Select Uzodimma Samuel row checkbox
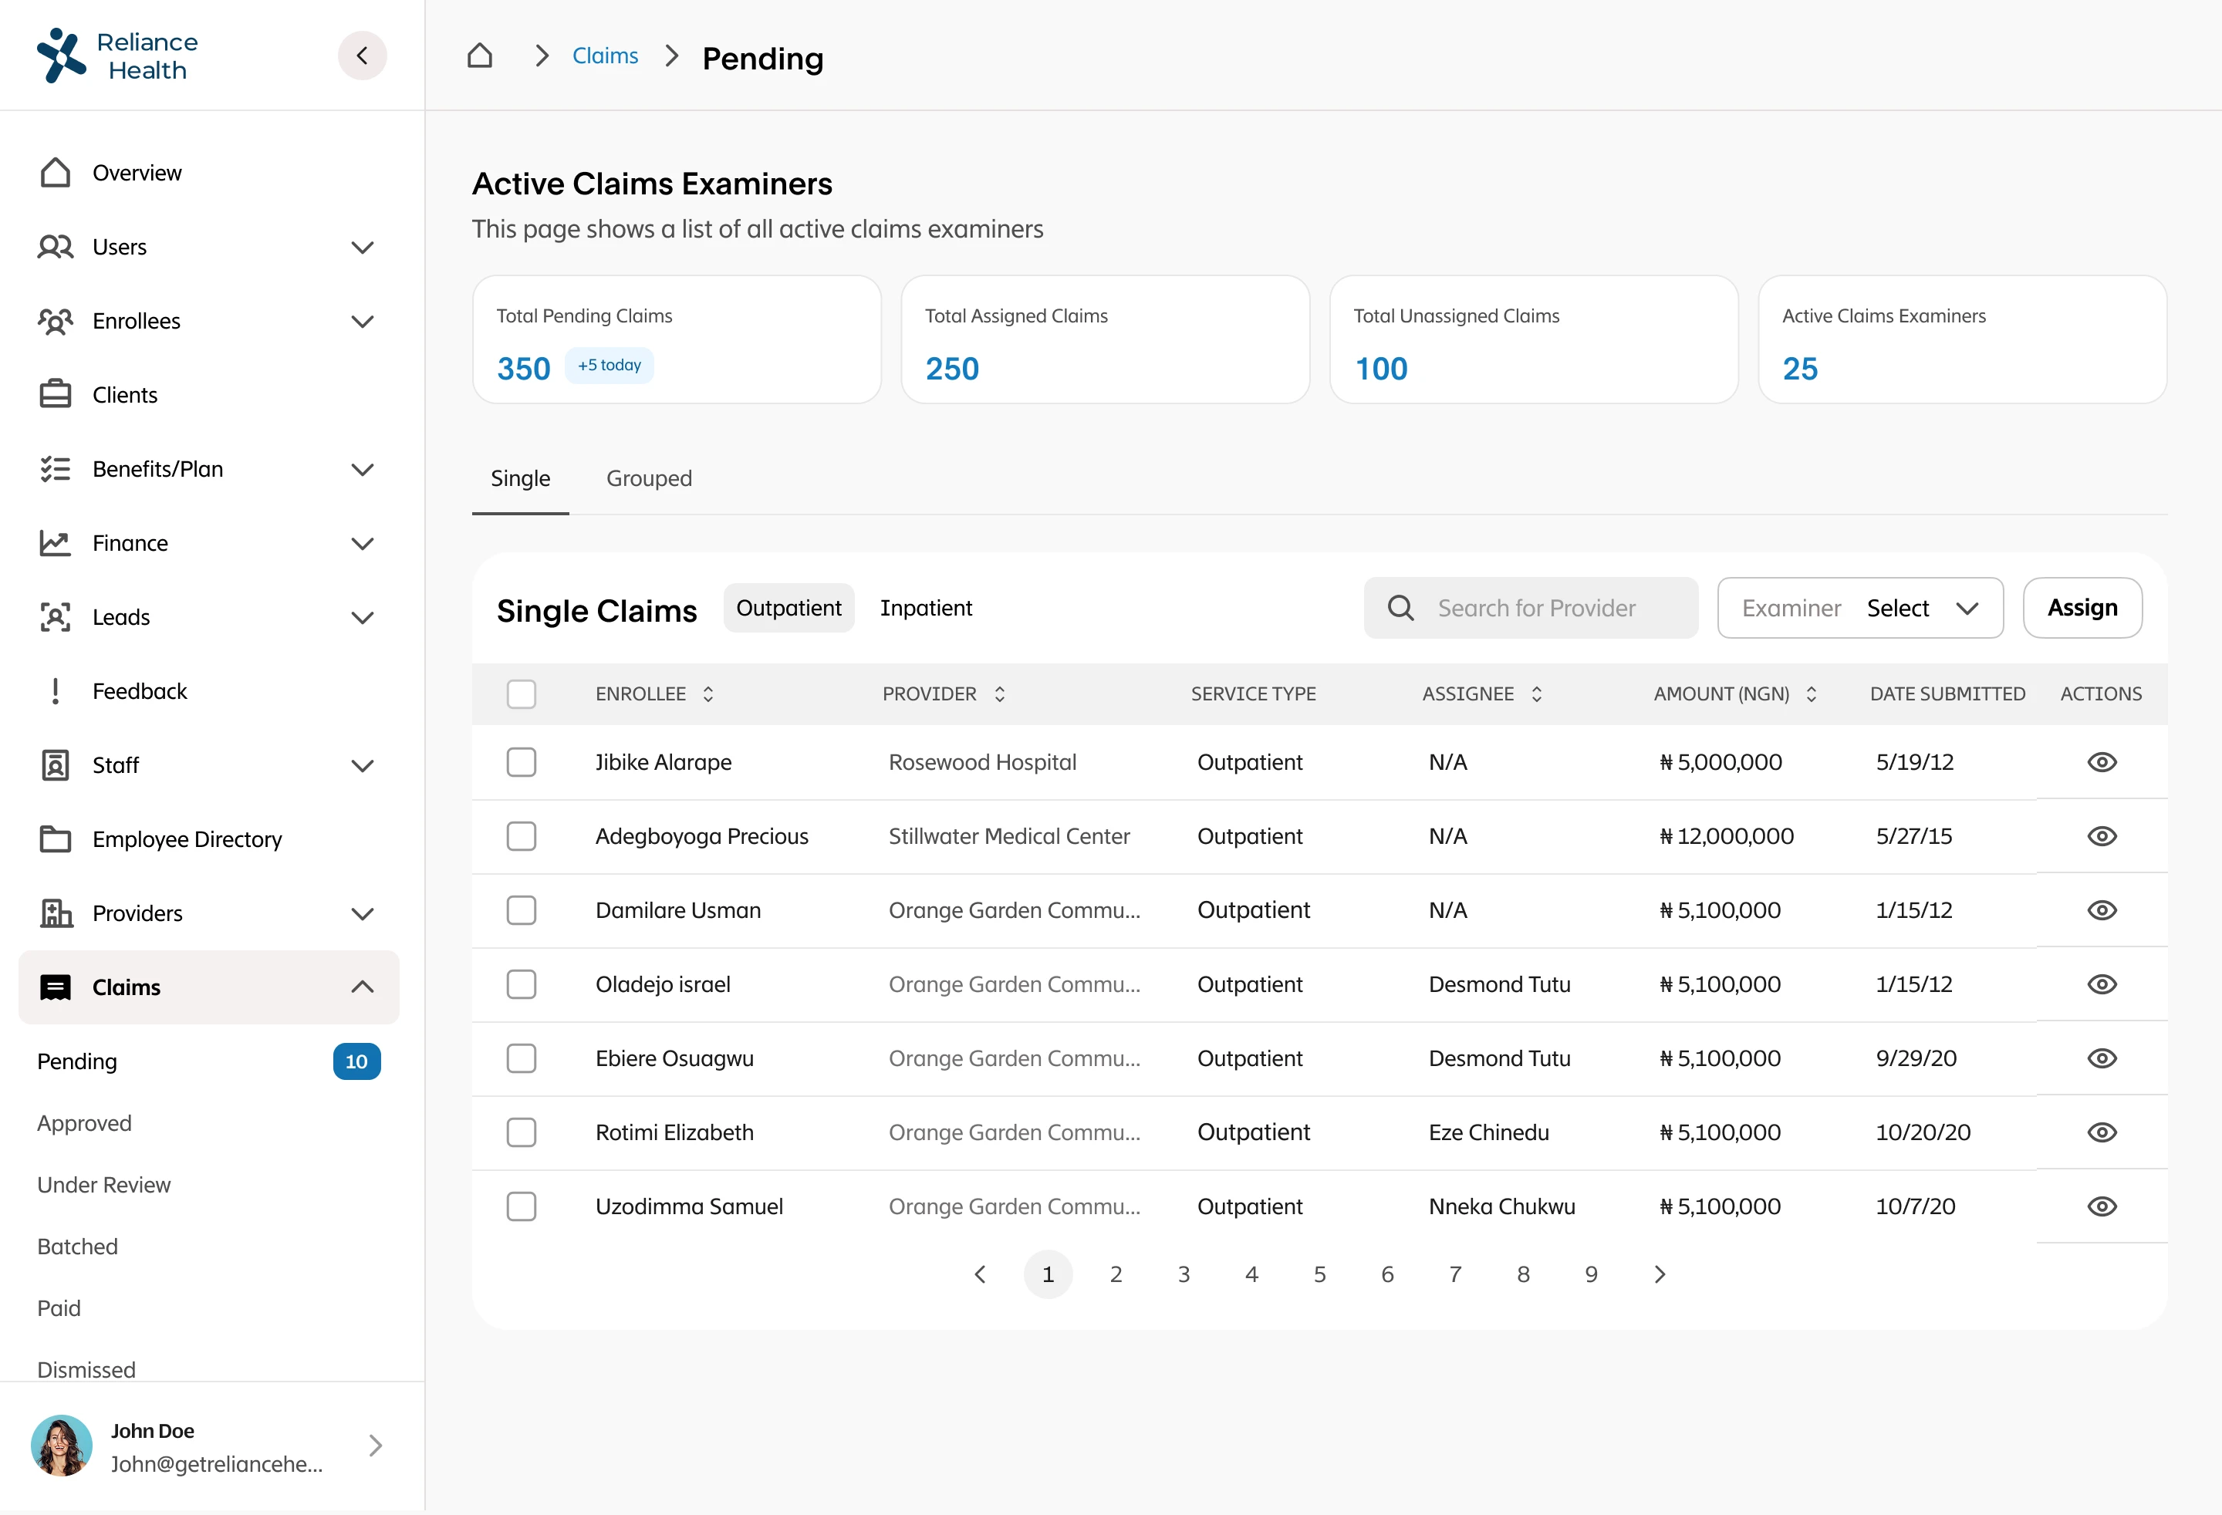This screenshot has width=2222, height=1515. [521, 1206]
